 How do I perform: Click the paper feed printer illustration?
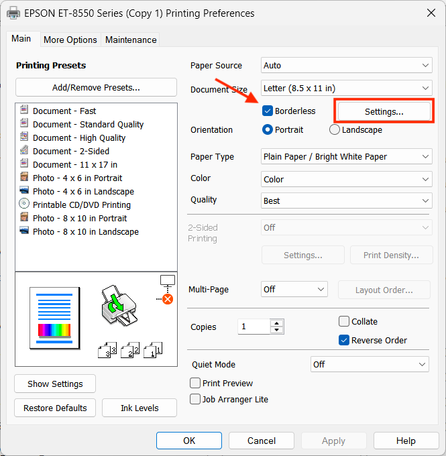pos(119,305)
